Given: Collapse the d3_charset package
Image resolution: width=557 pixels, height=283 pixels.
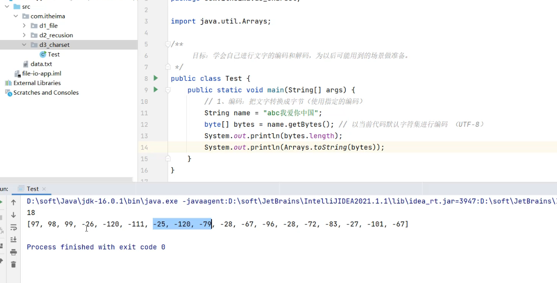Looking at the screenshot, I should pos(24,45).
